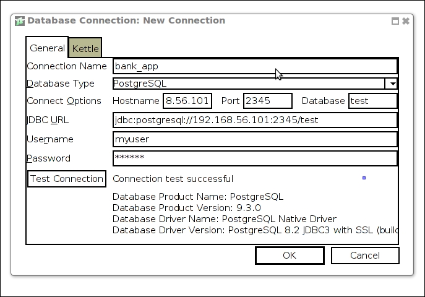Open the Database Type dropdown arrow
The image size is (425, 297).
click(x=392, y=84)
